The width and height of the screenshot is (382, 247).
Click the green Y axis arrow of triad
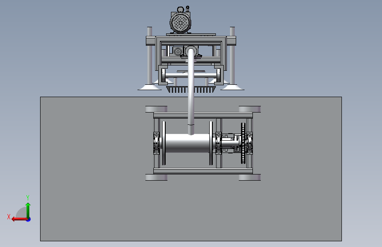[x=28, y=210]
